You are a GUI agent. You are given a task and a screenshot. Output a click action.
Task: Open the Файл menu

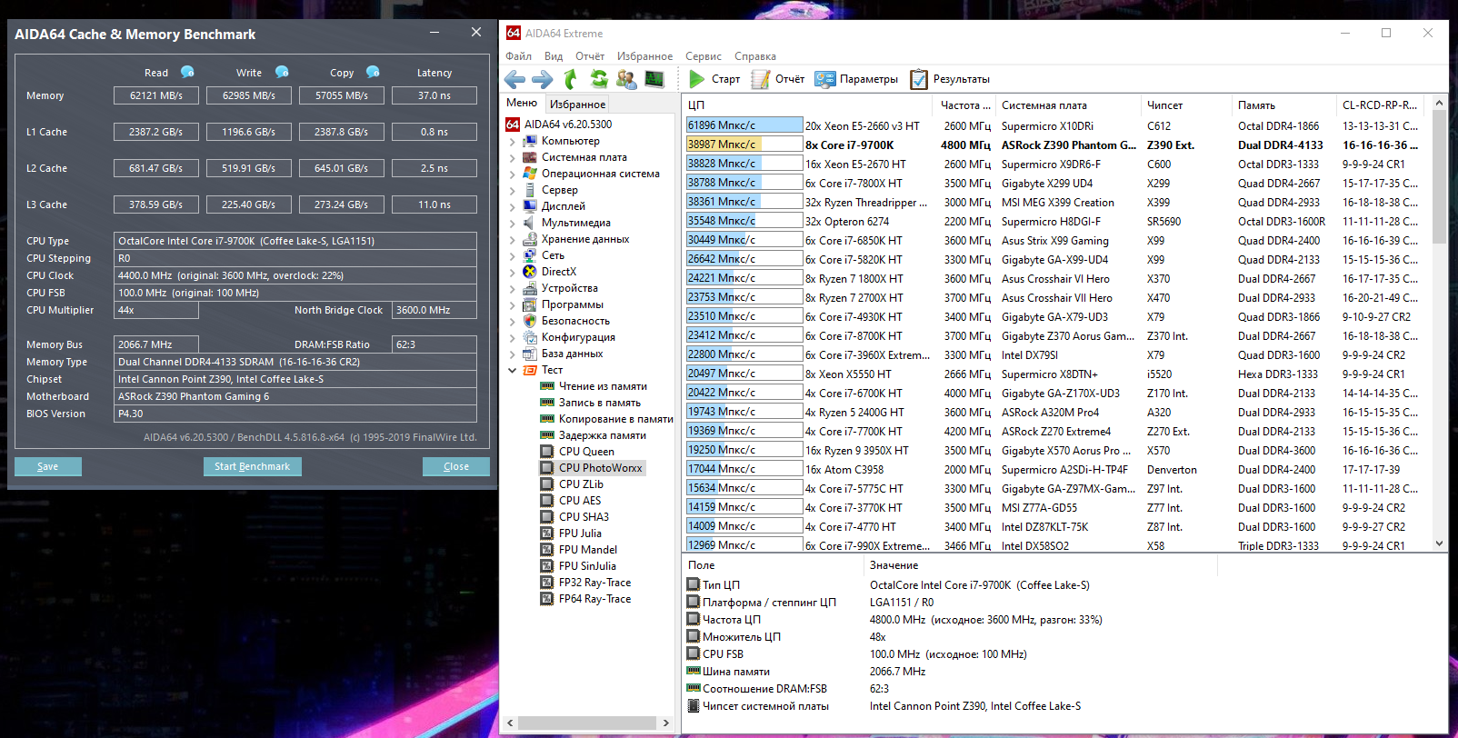(518, 56)
